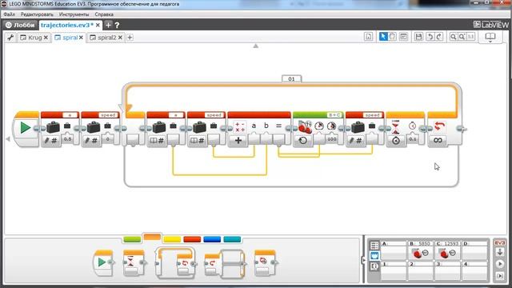Reset zoom to 1:1

tap(471, 37)
